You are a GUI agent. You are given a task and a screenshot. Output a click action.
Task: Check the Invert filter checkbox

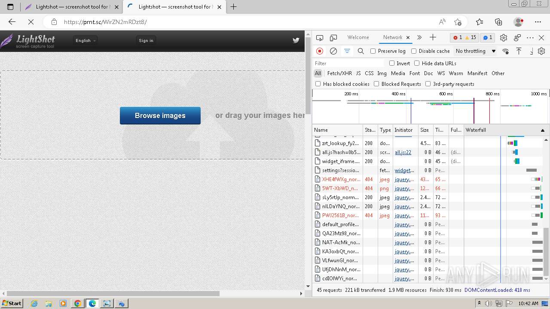click(x=392, y=63)
